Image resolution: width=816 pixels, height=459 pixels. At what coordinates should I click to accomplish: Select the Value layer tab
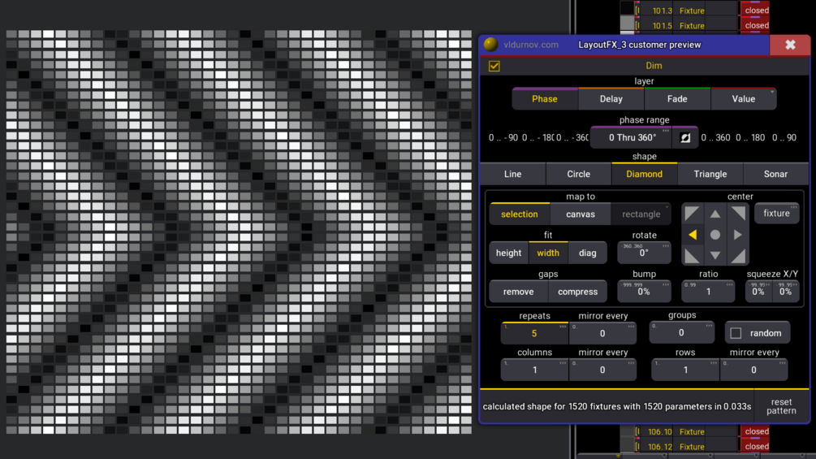pyautogui.click(x=743, y=99)
